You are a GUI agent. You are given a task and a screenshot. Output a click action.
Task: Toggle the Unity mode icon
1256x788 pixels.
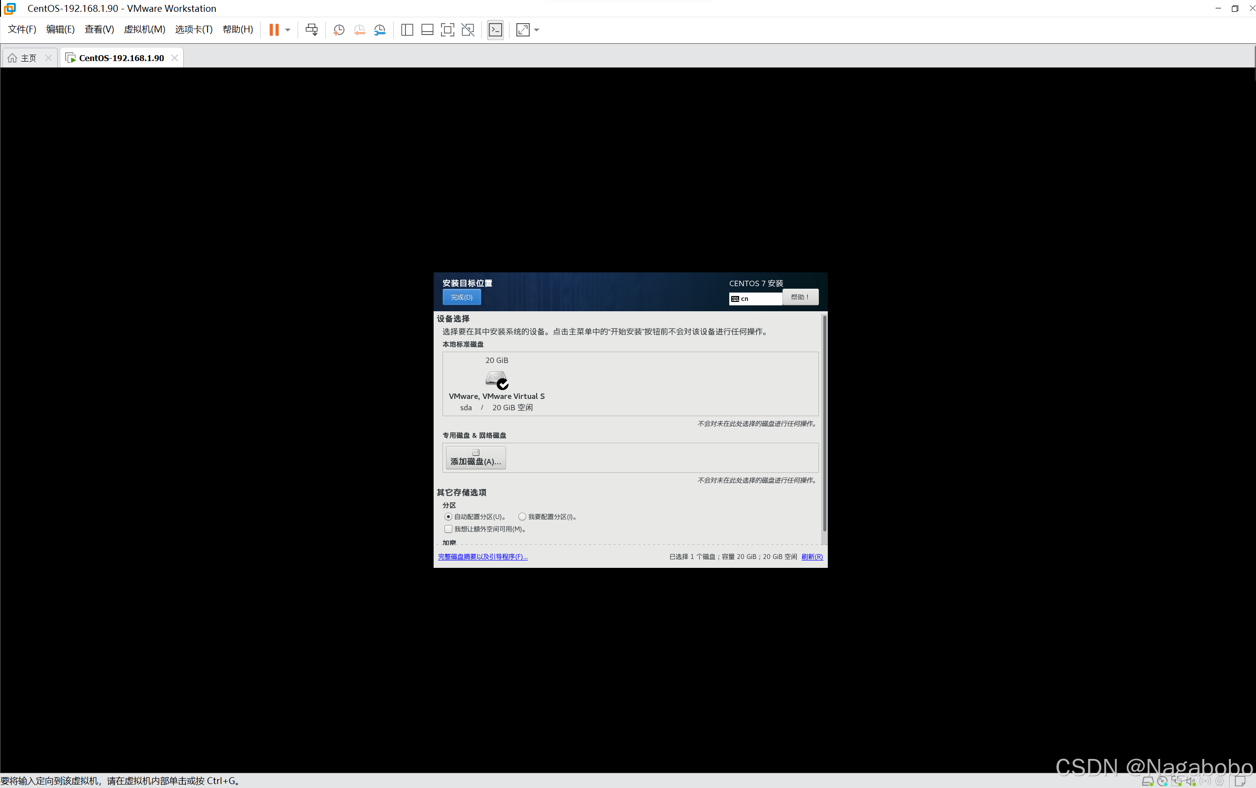(468, 30)
